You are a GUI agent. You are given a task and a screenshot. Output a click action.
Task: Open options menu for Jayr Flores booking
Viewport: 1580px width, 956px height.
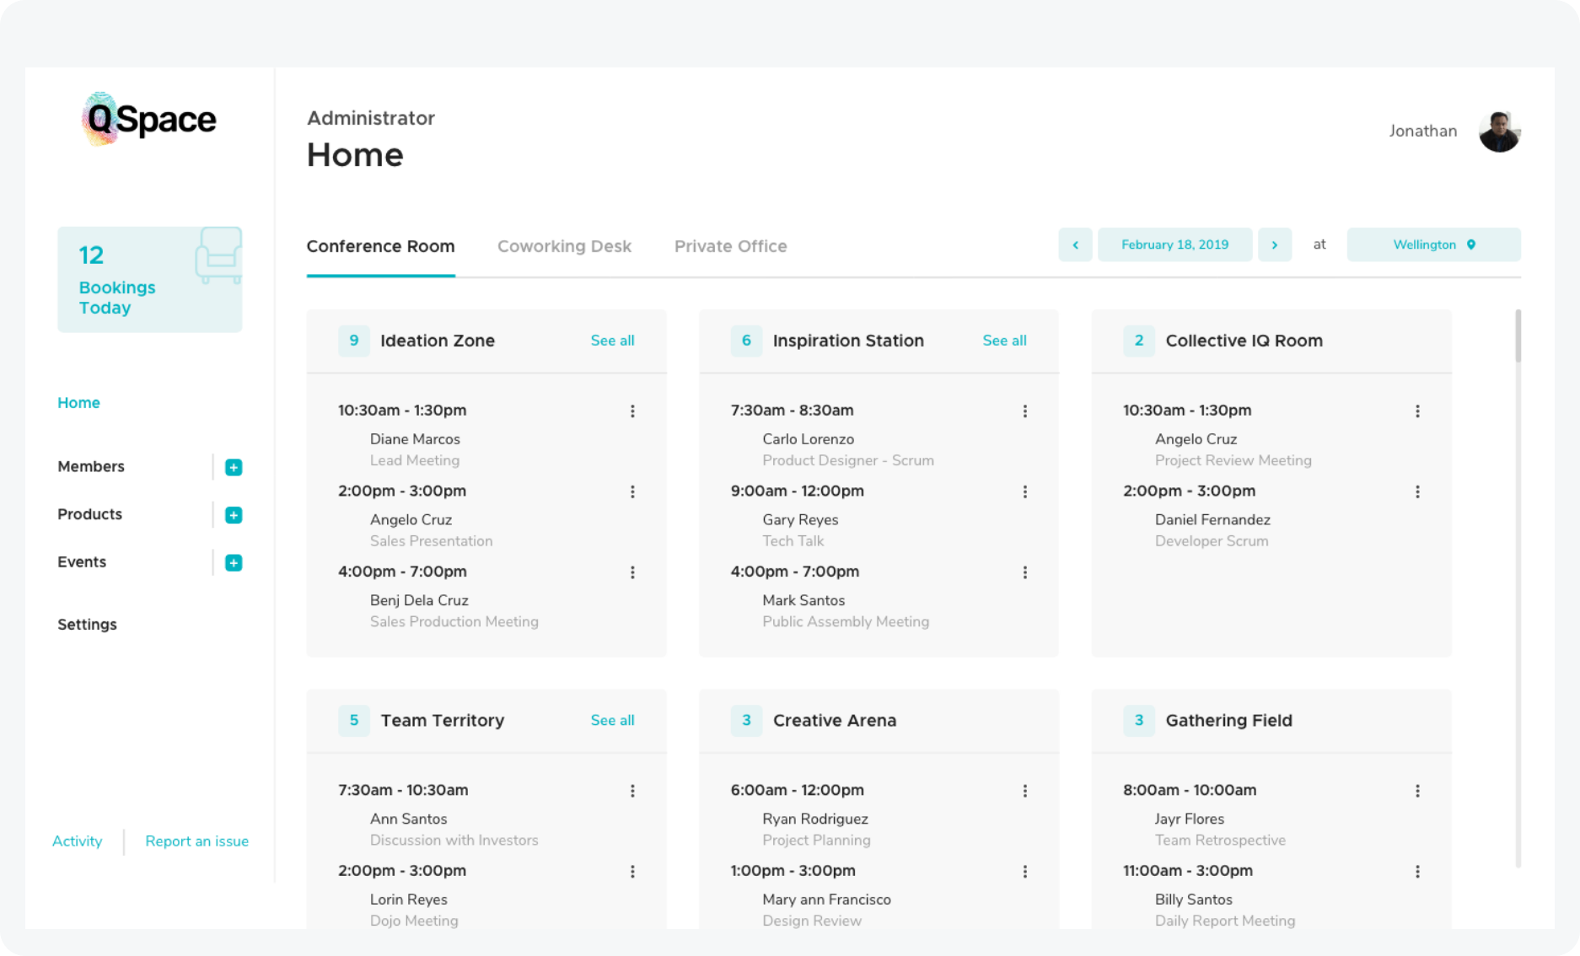pos(1417,791)
